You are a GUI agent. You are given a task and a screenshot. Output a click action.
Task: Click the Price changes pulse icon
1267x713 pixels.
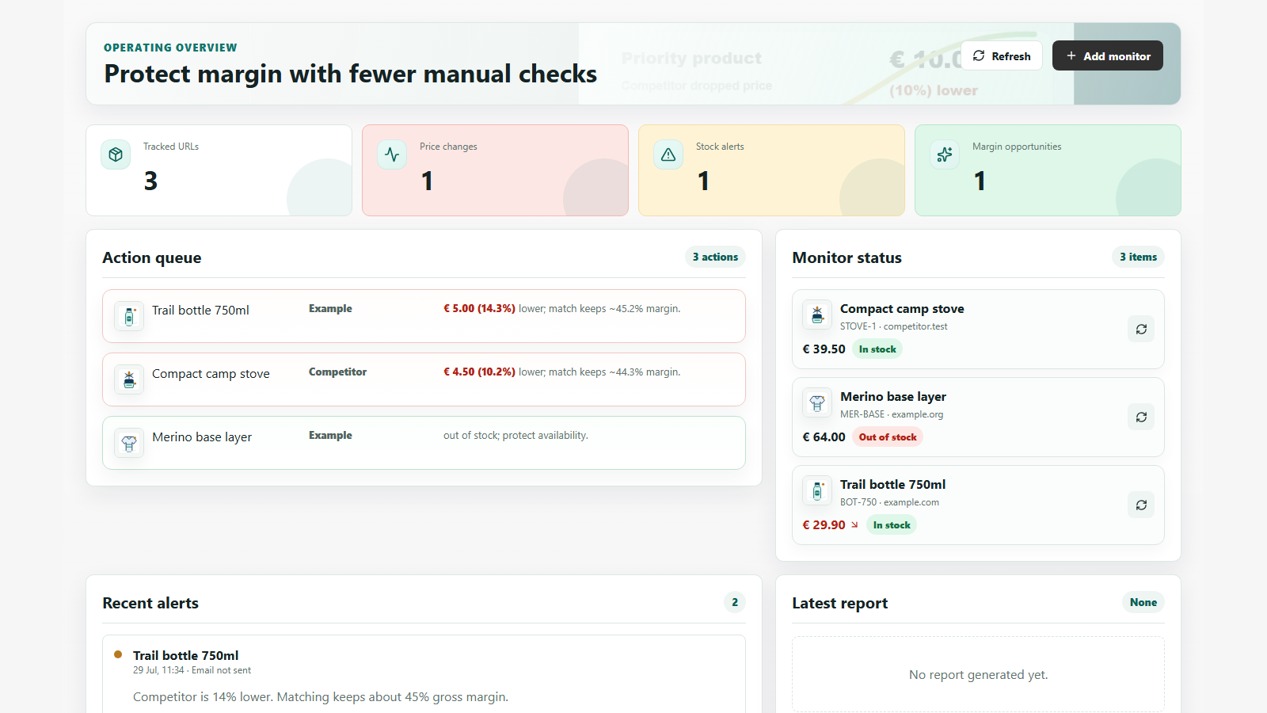[x=392, y=154]
